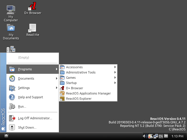Click the VMware tools tray icon
Screen dimensions: 187x140
pyautogui.click(x=166, y=136)
